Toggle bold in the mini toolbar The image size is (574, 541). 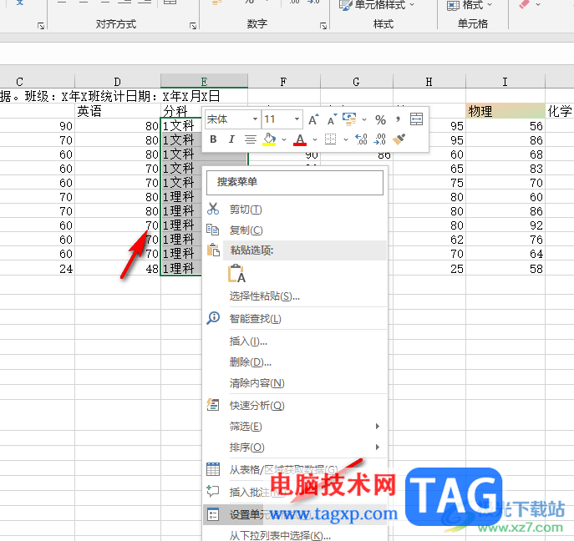(213, 139)
